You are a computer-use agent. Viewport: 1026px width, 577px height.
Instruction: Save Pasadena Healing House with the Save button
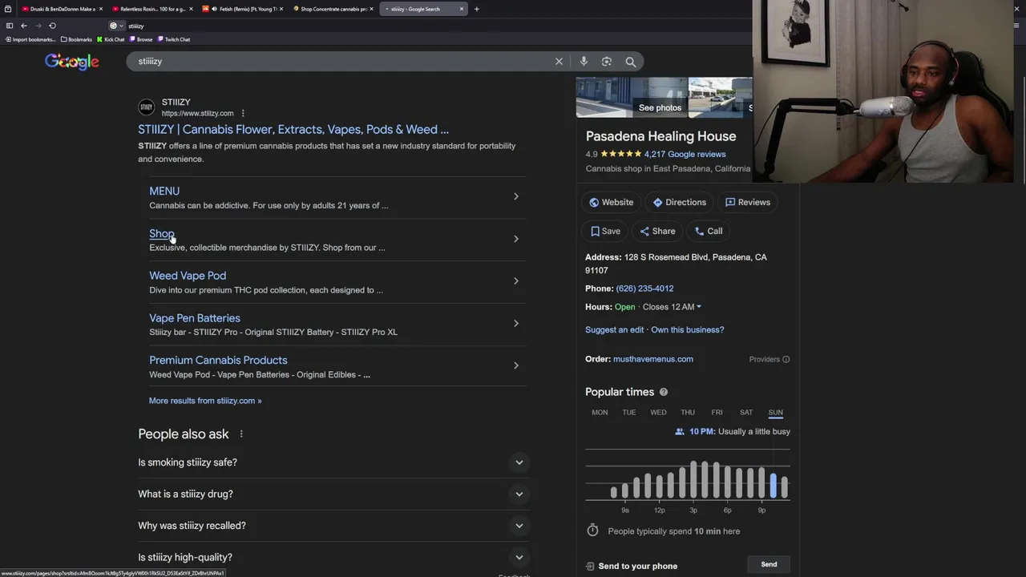tap(605, 232)
